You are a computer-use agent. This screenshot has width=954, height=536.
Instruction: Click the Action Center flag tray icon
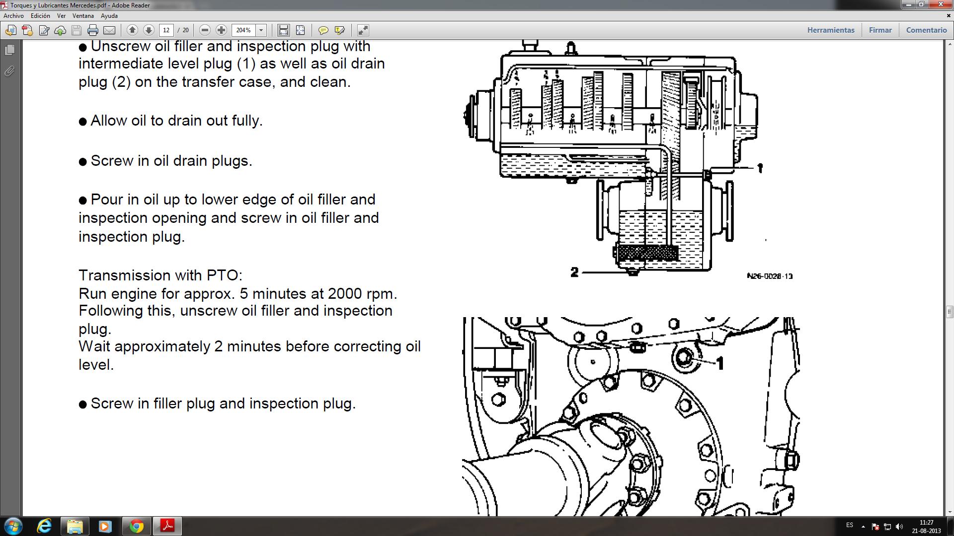click(x=875, y=527)
